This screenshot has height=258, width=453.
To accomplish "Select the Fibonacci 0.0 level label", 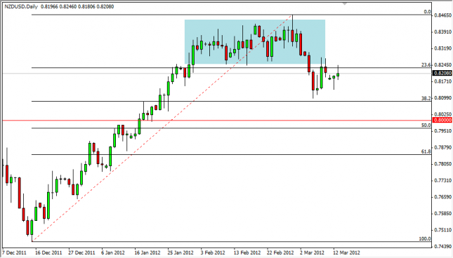I will coord(427,12).
